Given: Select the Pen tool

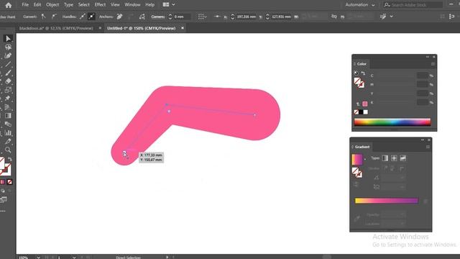Looking at the screenshot, I should click(8, 55).
